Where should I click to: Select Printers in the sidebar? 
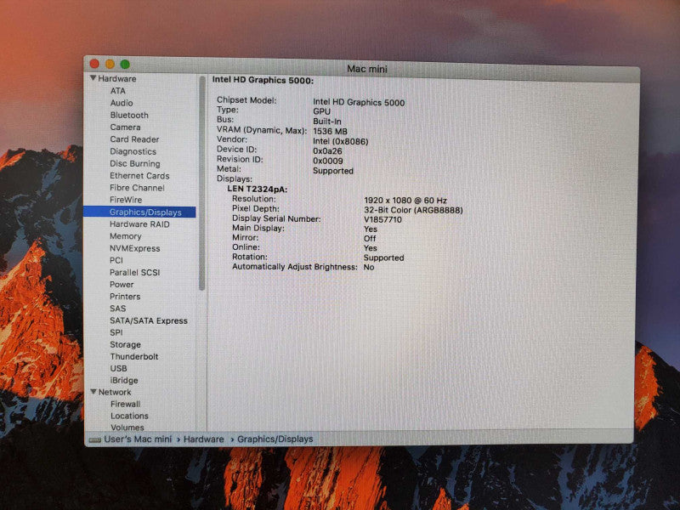[125, 297]
